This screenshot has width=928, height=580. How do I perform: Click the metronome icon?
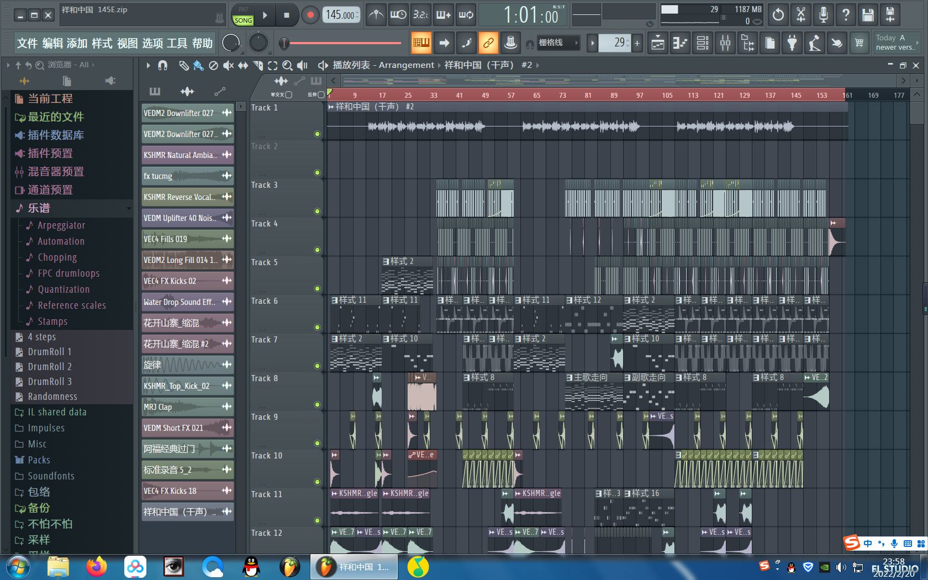point(376,15)
